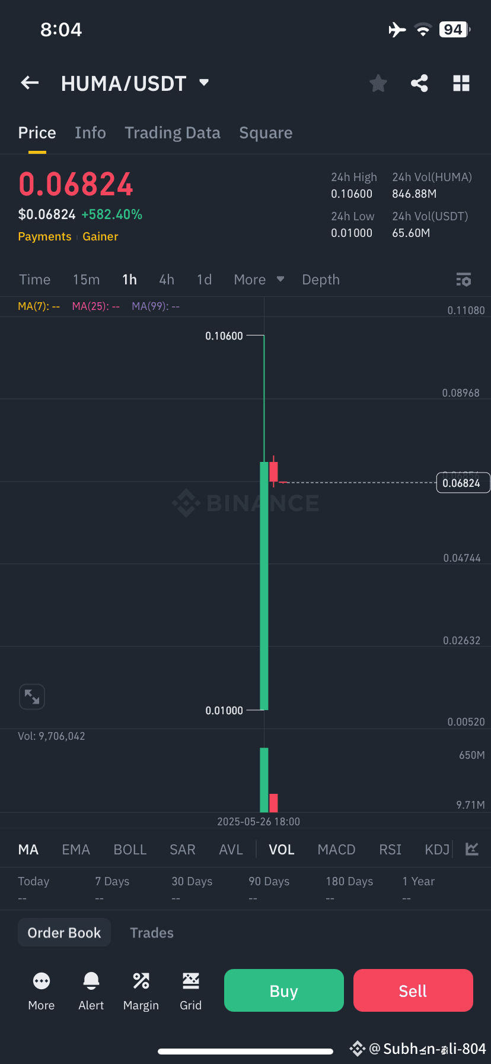Viewport: 491px width, 1064px height.
Task: Expand the HUMA/USDT pair dropdown
Action: [204, 83]
